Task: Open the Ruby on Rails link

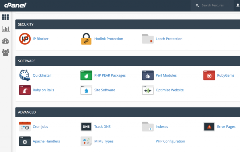Action: [x=43, y=90]
